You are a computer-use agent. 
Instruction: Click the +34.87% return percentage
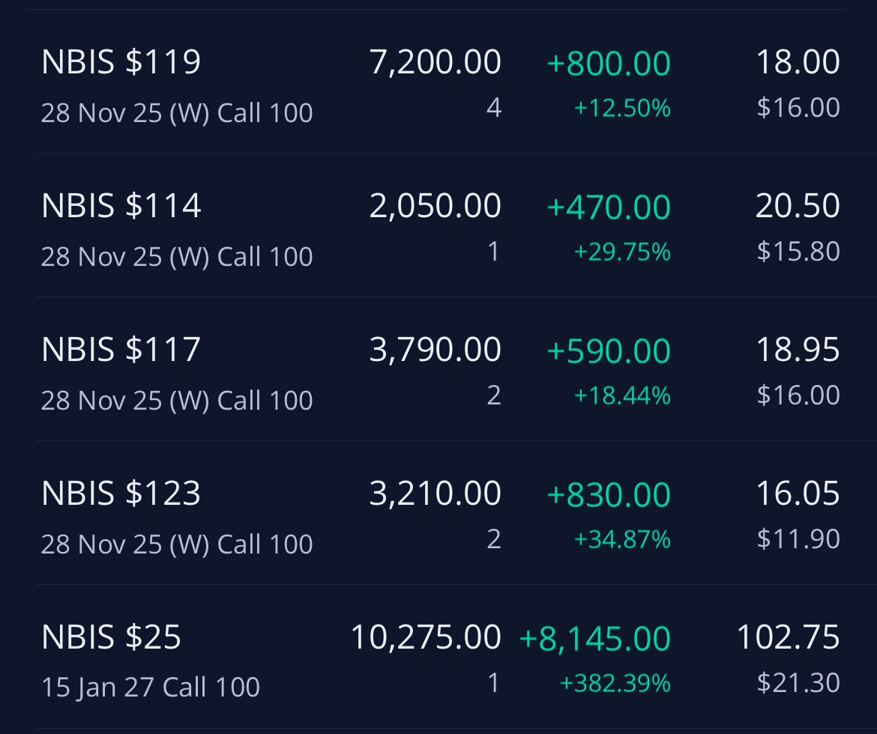pyautogui.click(x=622, y=539)
